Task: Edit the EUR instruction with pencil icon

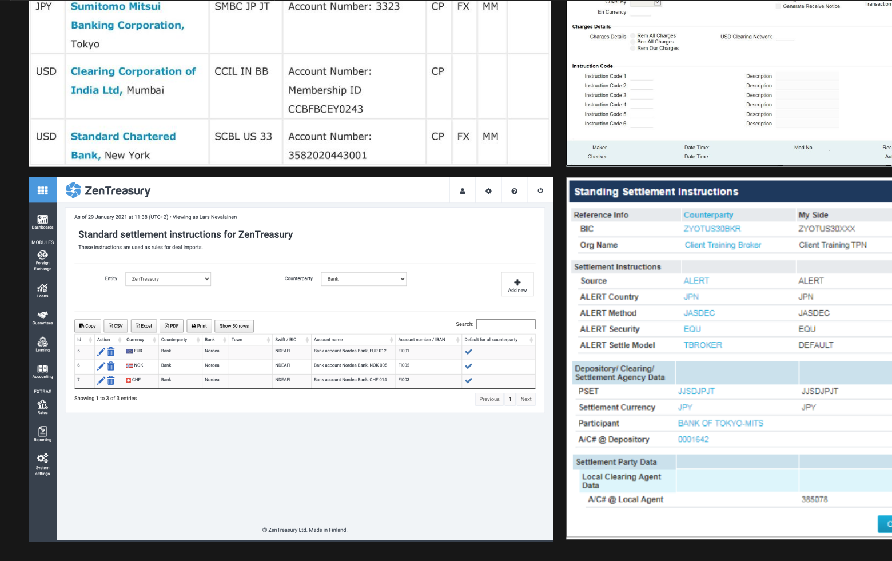Action: 101,352
